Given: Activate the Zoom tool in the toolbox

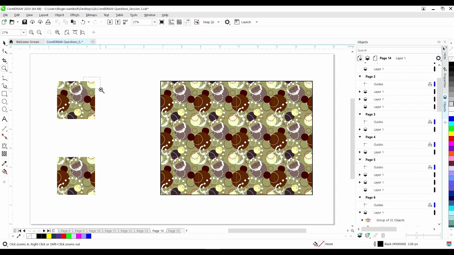Looking at the screenshot, I should pos(4,69).
